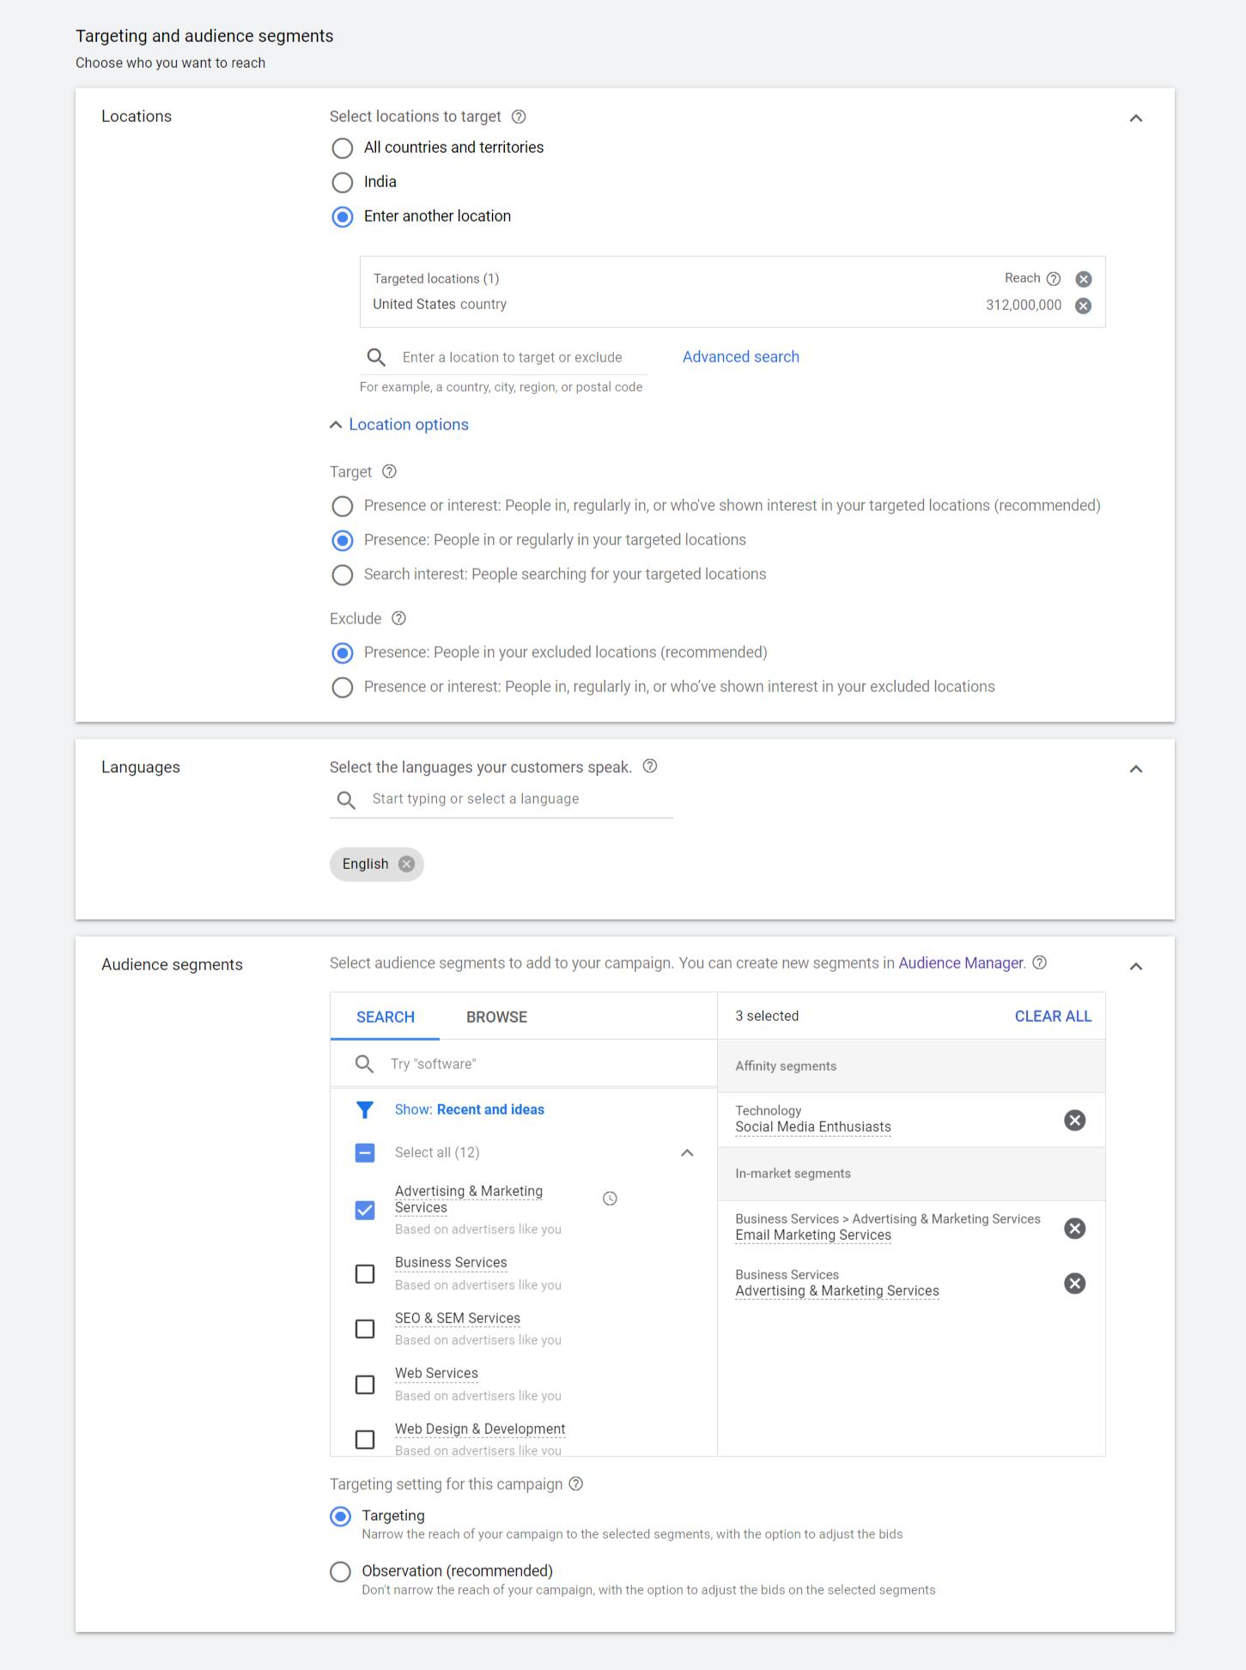The width and height of the screenshot is (1246, 1670).
Task: Remove Email Marketing Services segment
Action: click(x=1074, y=1228)
